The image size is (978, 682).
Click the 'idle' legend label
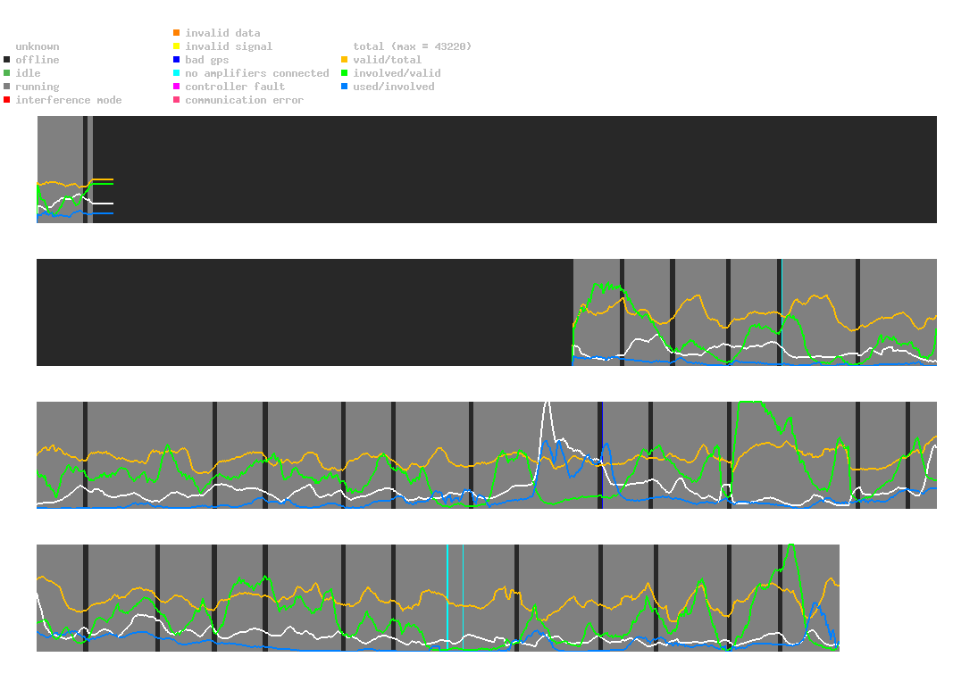click(28, 73)
